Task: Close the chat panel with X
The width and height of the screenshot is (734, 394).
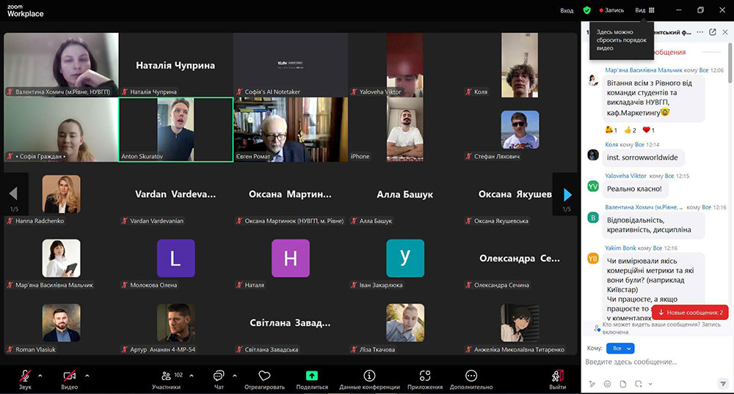Action: coord(725,32)
